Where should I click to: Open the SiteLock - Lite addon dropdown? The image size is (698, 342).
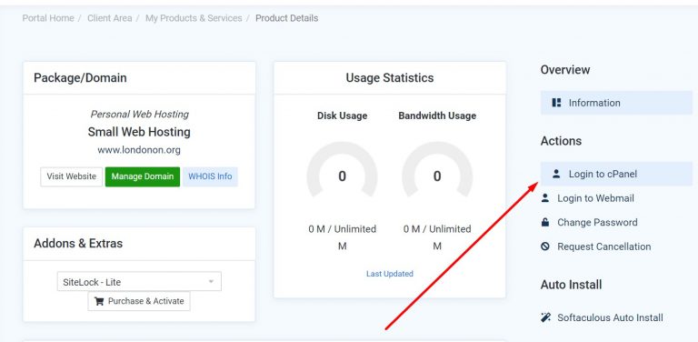[139, 281]
